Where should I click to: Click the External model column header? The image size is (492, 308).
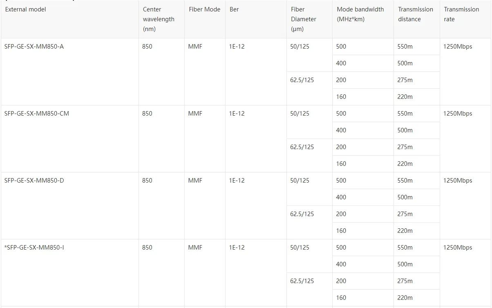coord(25,9)
